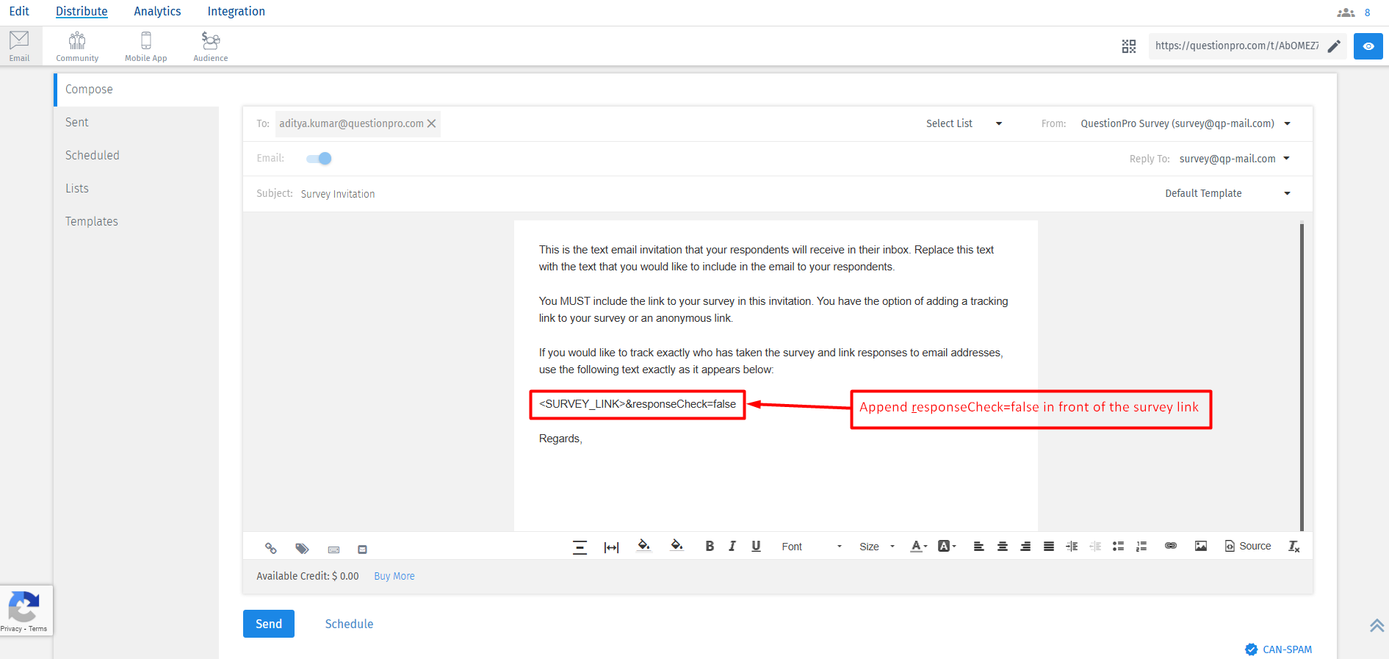Insert a bulleted list

(x=1118, y=546)
